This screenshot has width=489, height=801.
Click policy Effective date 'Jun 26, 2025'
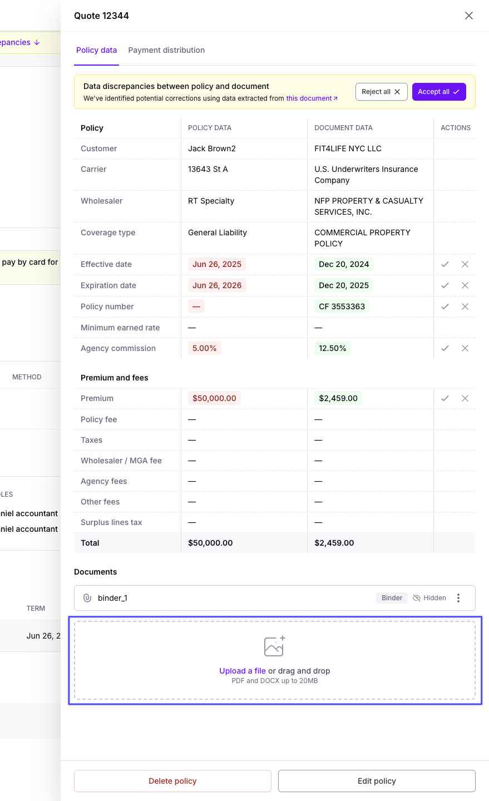pos(217,264)
